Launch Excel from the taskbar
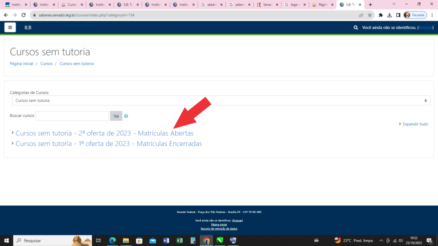 pyautogui.click(x=179, y=240)
